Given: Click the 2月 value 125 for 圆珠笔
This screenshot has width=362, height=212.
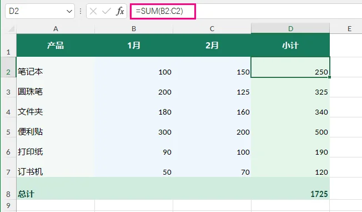Looking at the screenshot, I should pos(212,87).
